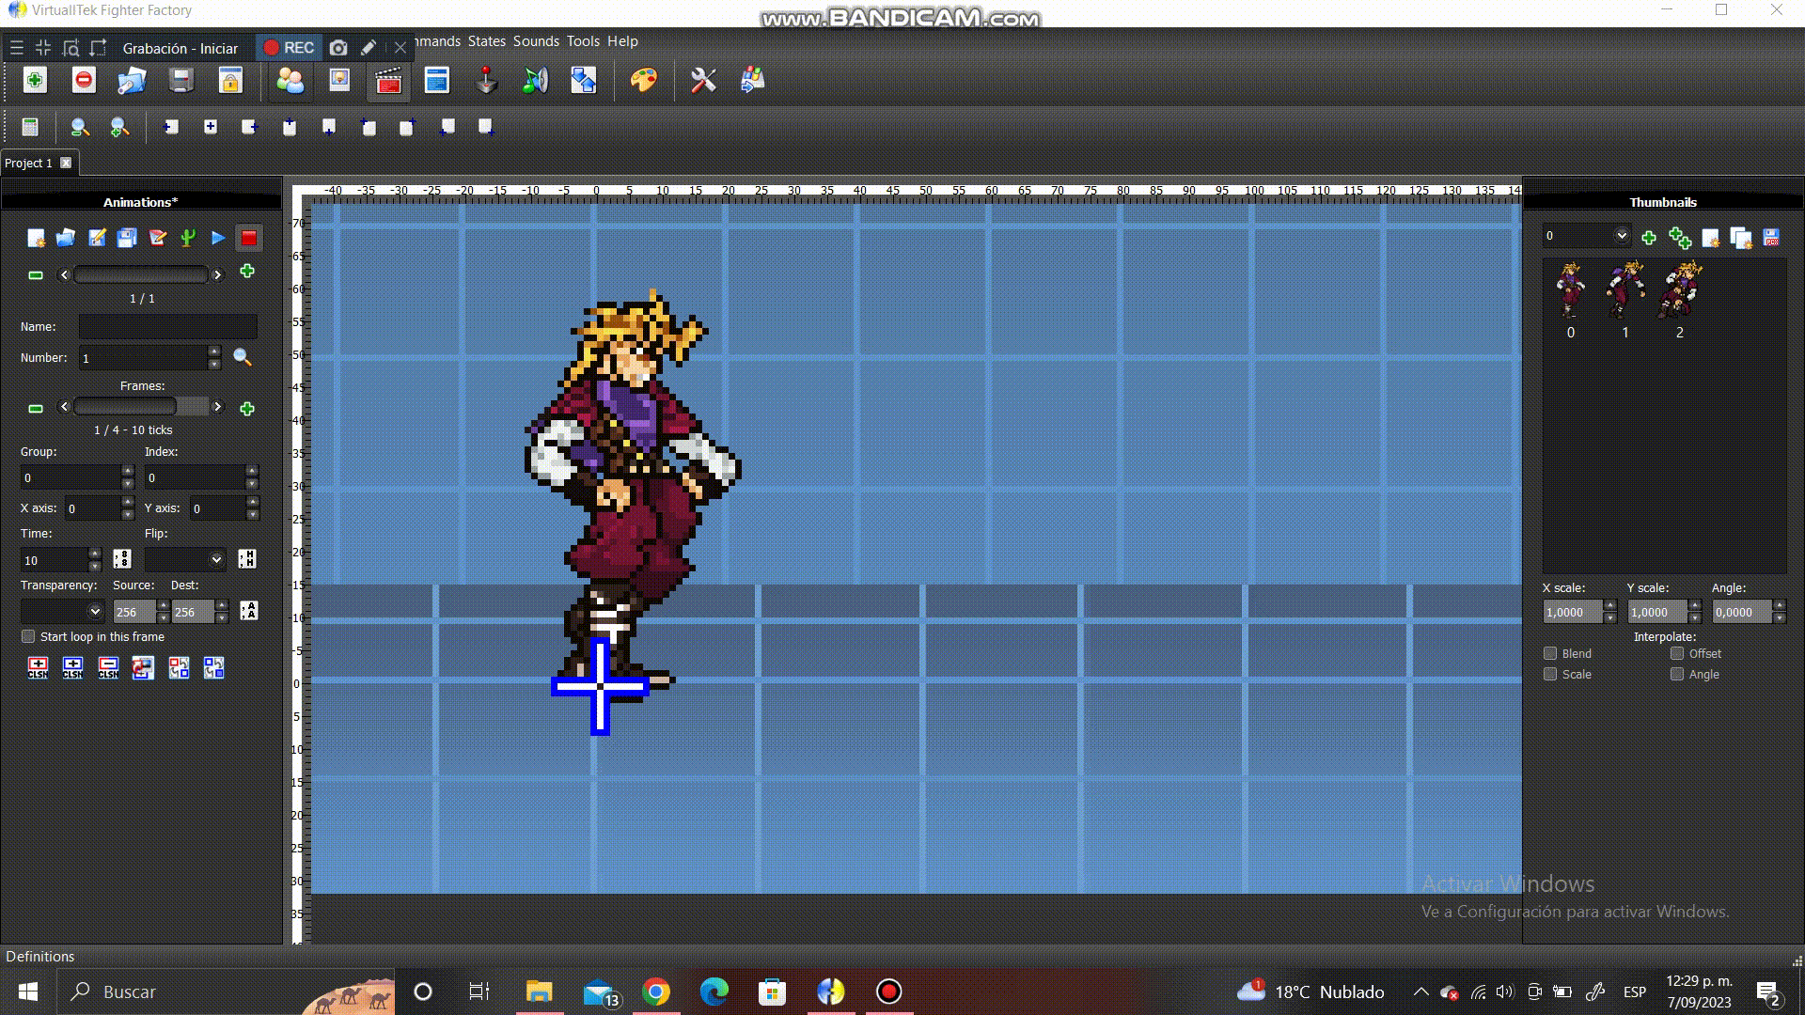Click the Zoom out magnifier icon
This screenshot has height=1015, width=1805.
[80, 127]
